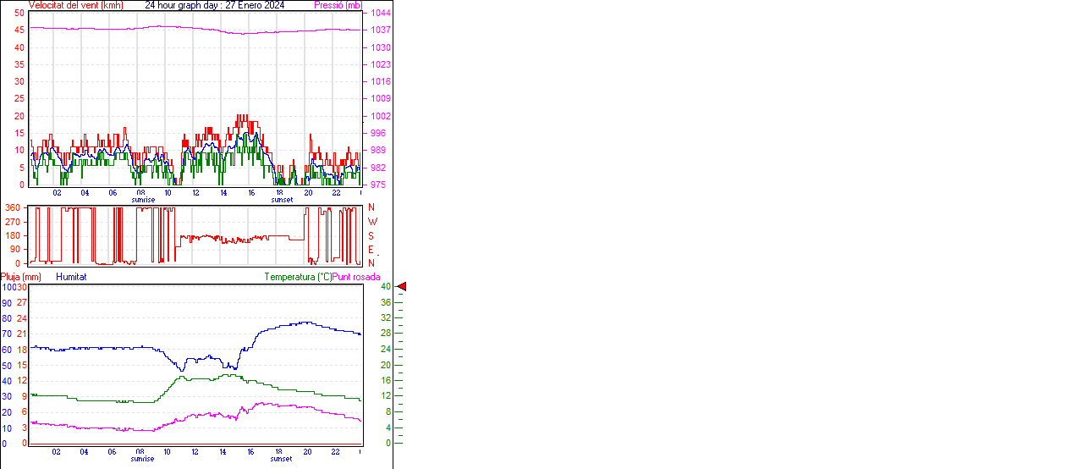Click the 'Punt rosada' legend label
The image size is (1083, 469).
click(356, 277)
